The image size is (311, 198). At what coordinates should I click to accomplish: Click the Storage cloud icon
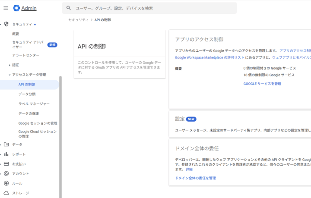(x=6, y=193)
